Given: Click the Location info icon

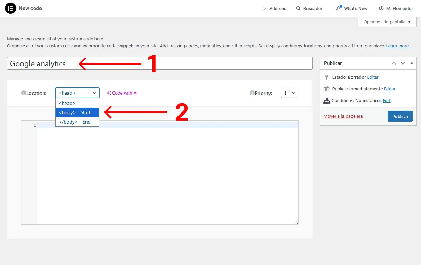Looking at the screenshot, I should (24, 93).
